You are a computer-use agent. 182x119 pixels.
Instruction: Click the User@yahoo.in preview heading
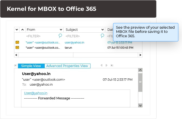click(36, 74)
